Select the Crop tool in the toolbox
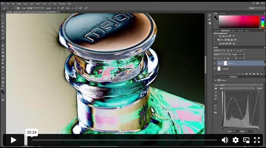The width and height of the screenshot is (266, 148). point(3,31)
